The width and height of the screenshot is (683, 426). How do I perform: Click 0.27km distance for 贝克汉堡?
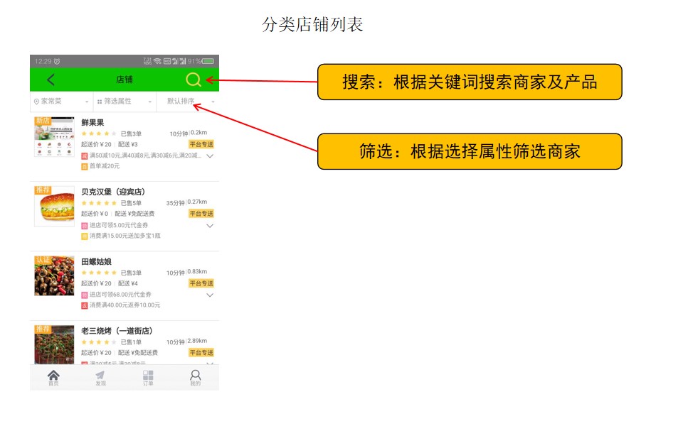[197, 202]
